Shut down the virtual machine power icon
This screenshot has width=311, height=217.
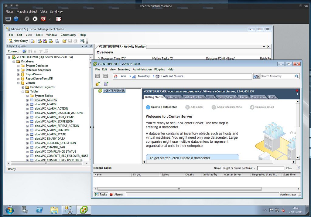pos(43,19)
